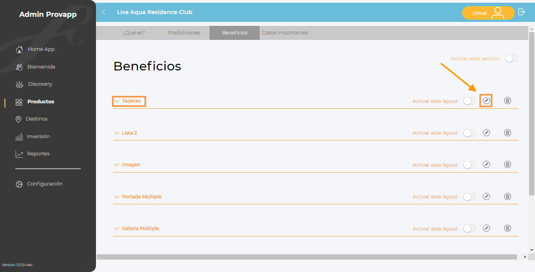The height and width of the screenshot is (272, 535).
Task: Click the Configuración gear icon
Action: (19, 184)
